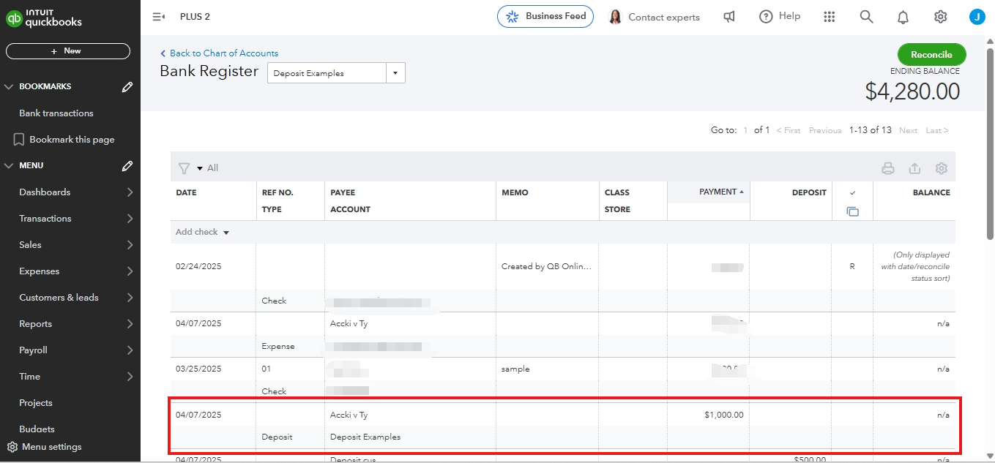
Task: Select the 02/24/2025 date cell
Action: [x=198, y=267]
